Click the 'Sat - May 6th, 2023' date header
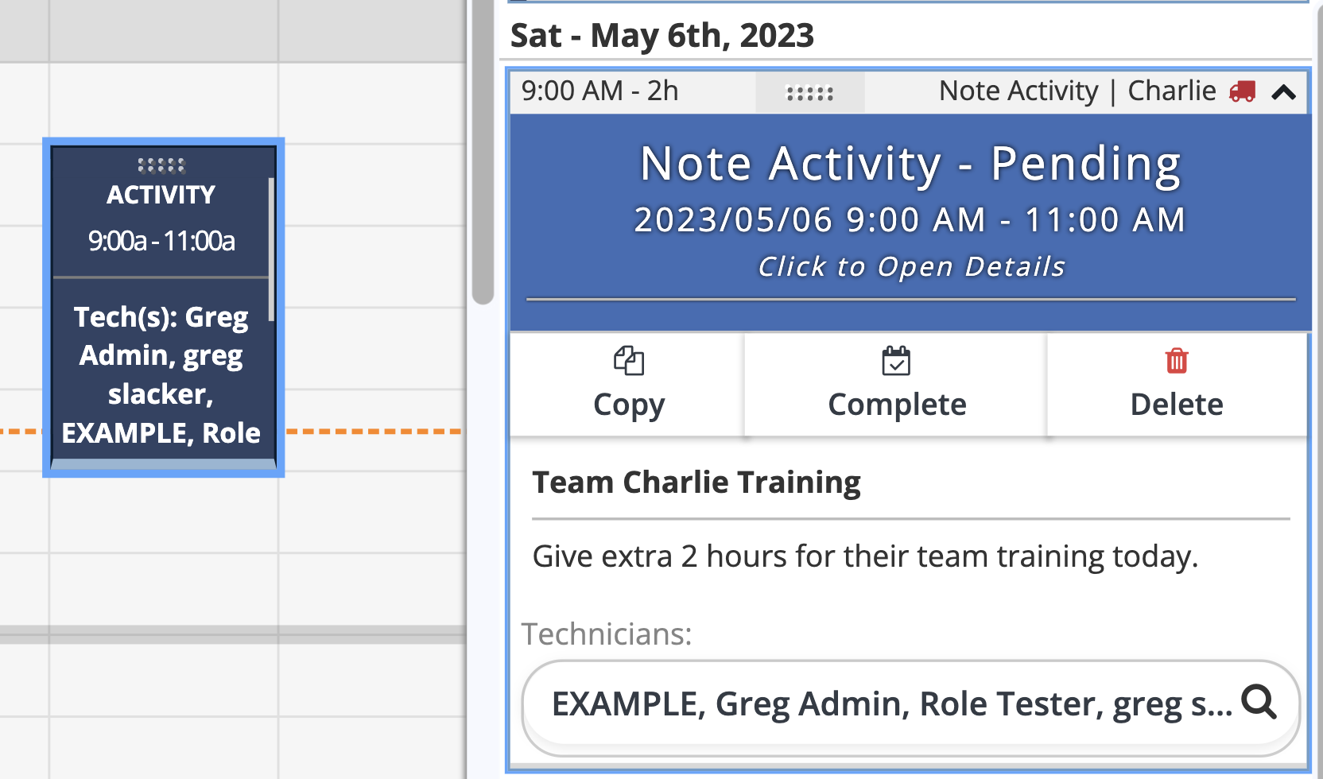The image size is (1323, 779). click(662, 36)
